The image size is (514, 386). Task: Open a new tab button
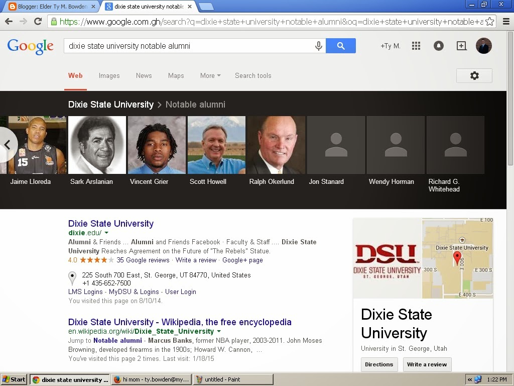(x=206, y=6)
